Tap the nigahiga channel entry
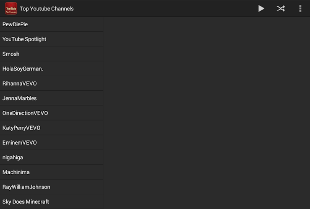Screen dimensions: 310x209 [x=51, y=158]
